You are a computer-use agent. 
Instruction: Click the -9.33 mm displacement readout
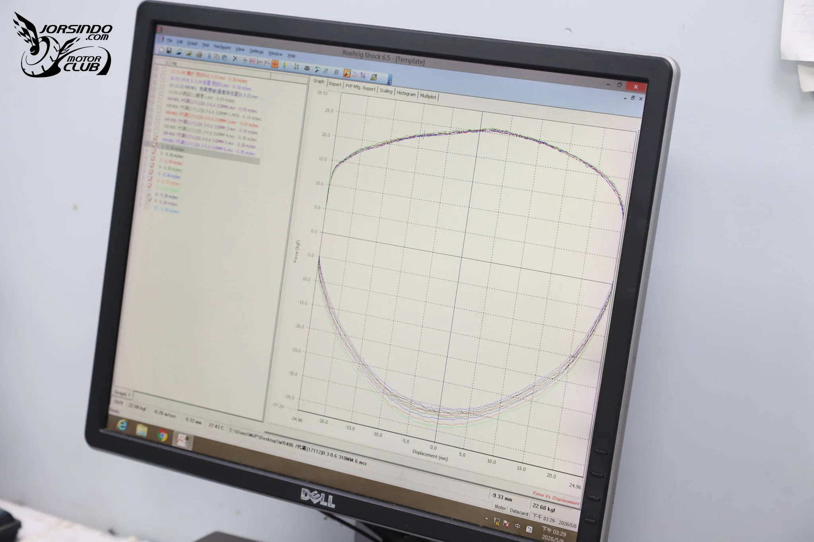coord(502,497)
